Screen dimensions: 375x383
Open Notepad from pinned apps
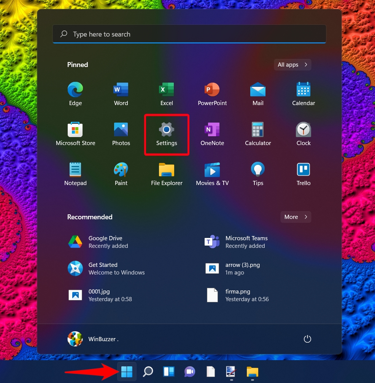[x=75, y=173]
